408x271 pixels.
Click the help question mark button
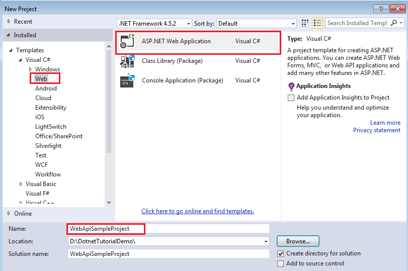click(x=381, y=9)
